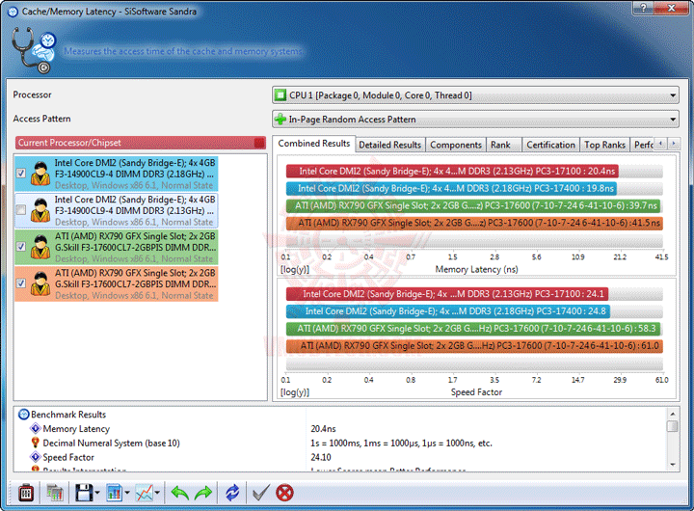This screenshot has width=694, height=511.
Task: Click the 20.4ns memory latency value
Action: 323,429
